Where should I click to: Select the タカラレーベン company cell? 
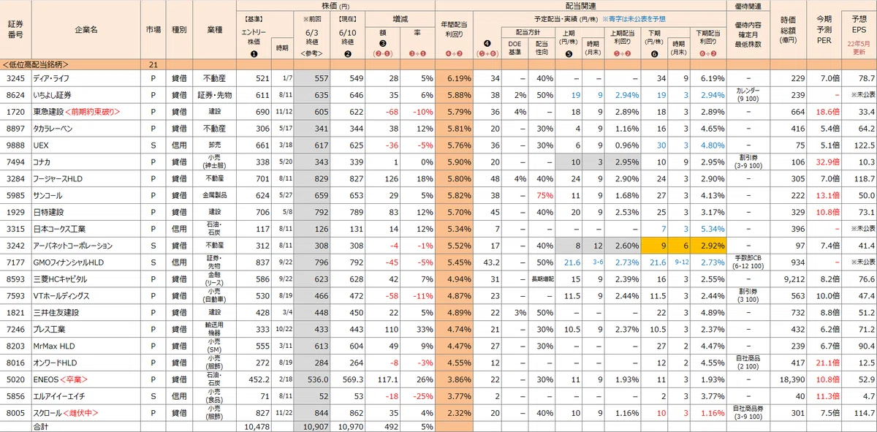point(86,129)
